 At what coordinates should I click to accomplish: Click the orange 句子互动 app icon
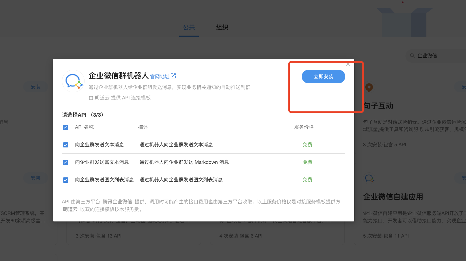(369, 88)
